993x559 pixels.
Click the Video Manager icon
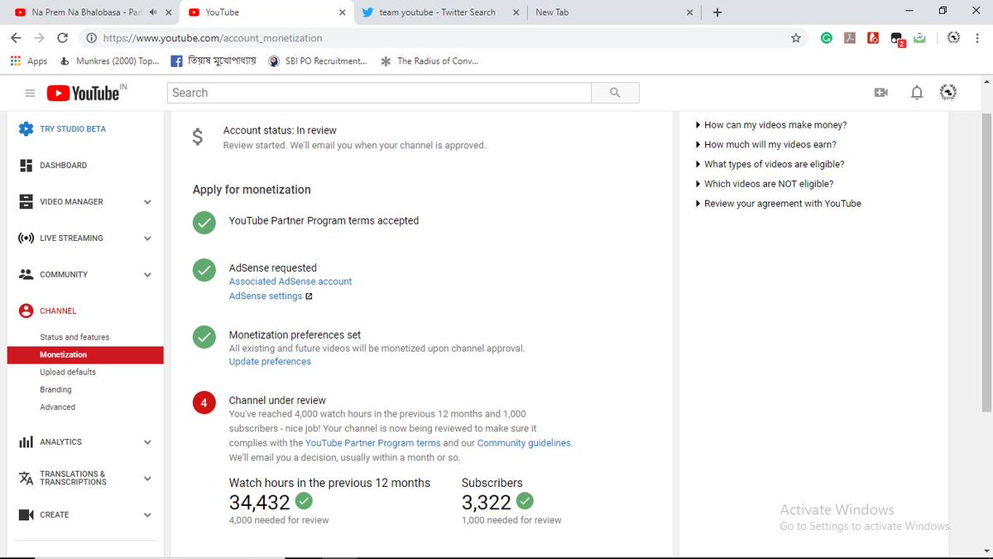26,202
